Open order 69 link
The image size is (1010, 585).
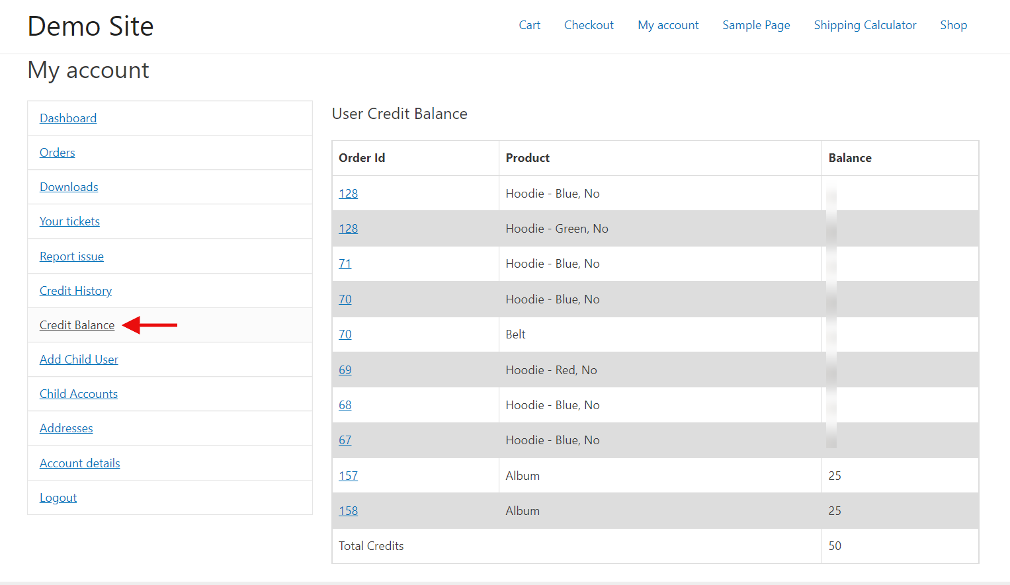(345, 370)
